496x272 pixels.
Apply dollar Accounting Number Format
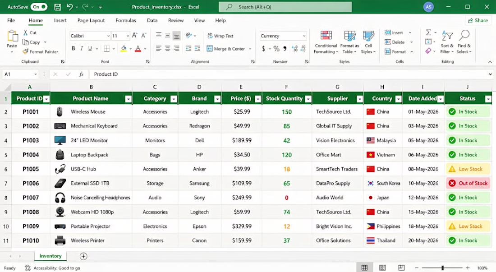coord(263,49)
